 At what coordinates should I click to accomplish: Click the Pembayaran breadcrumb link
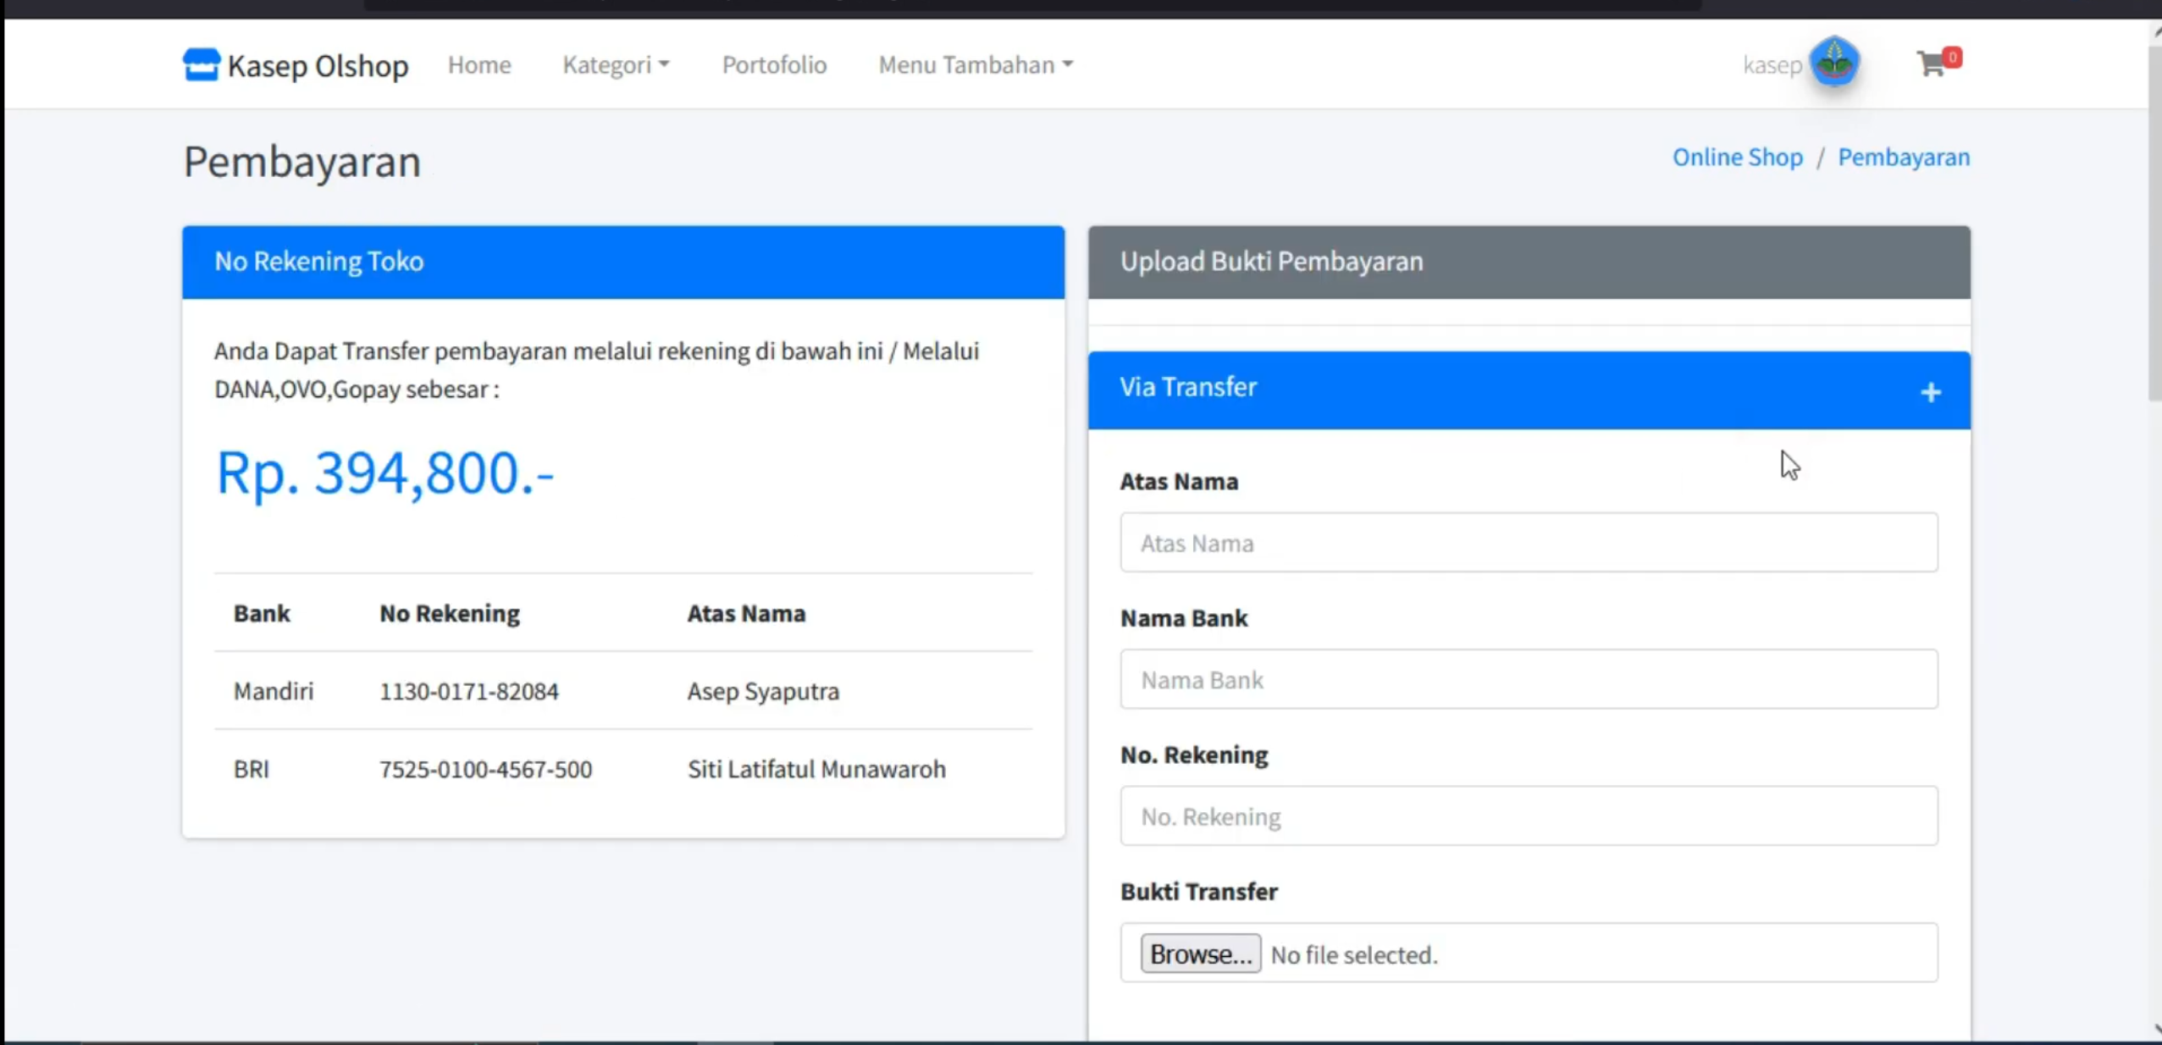[1903, 158]
